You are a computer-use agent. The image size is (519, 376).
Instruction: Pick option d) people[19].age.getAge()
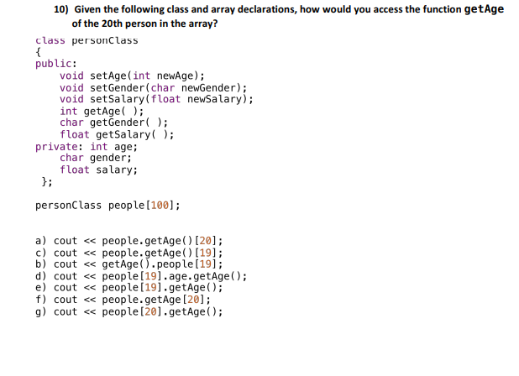click(141, 276)
